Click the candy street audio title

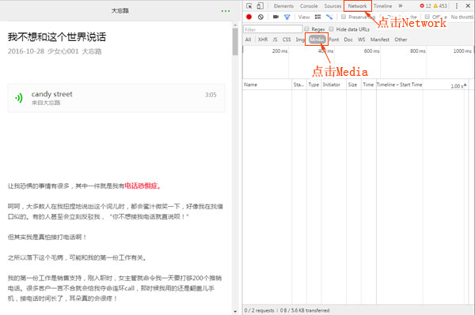pos(51,94)
